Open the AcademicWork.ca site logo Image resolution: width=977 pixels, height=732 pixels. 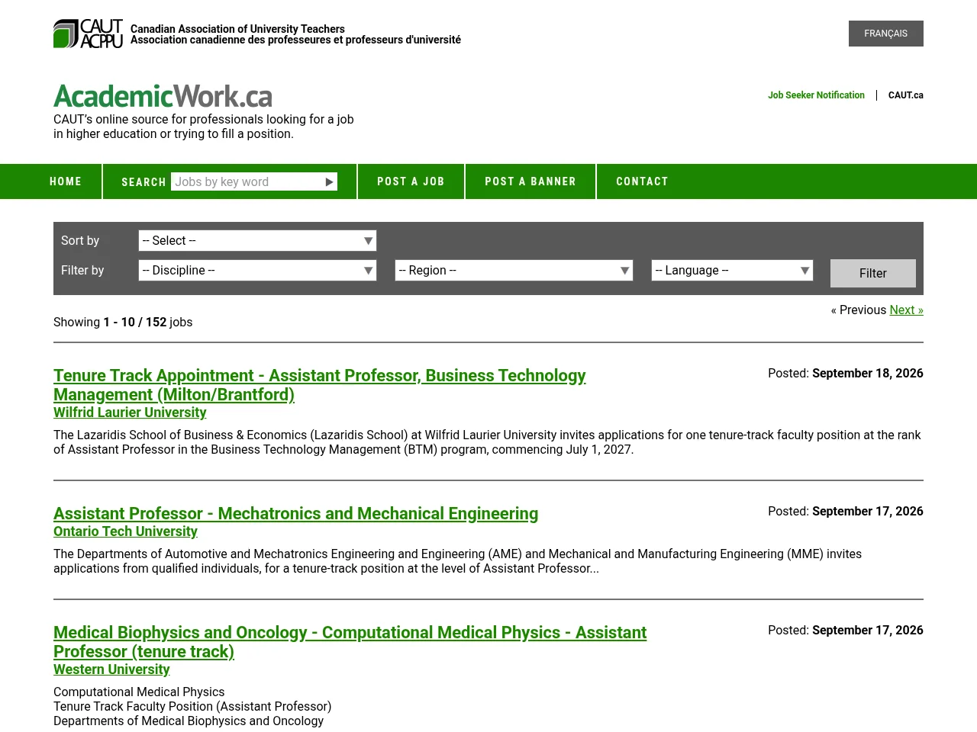tap(163, 96)
